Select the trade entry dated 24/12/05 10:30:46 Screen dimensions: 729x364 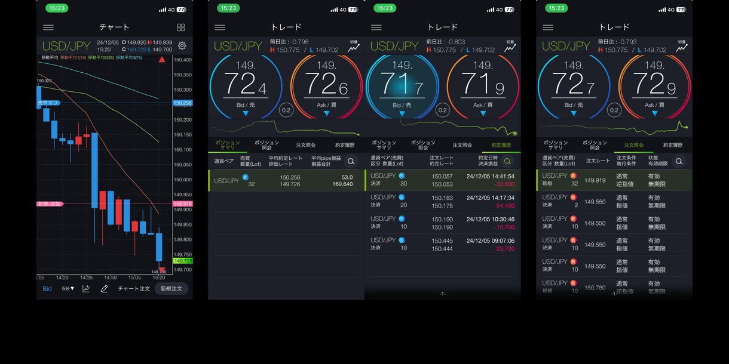(x=443, y=223)
